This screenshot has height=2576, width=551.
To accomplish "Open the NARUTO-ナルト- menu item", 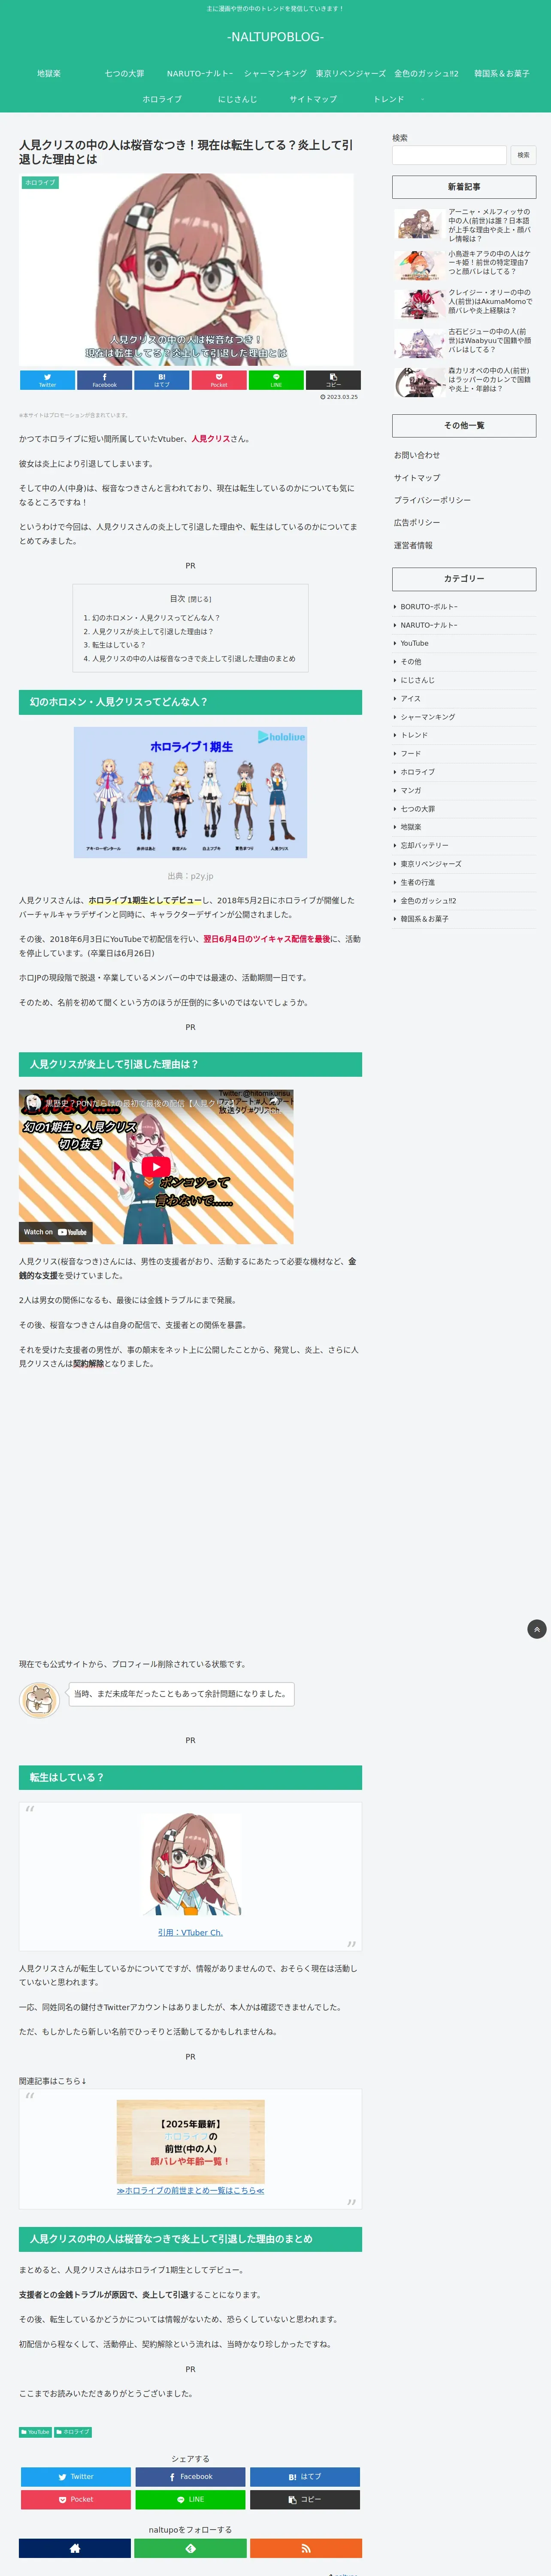I will tap(200, 73).
